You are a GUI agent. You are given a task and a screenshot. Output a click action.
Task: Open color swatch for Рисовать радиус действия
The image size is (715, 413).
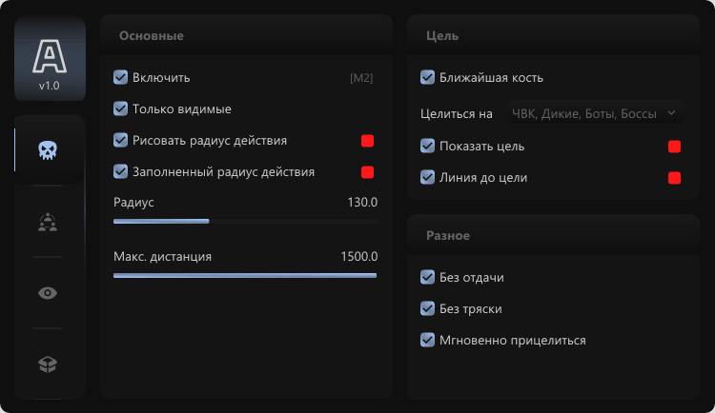367,141
